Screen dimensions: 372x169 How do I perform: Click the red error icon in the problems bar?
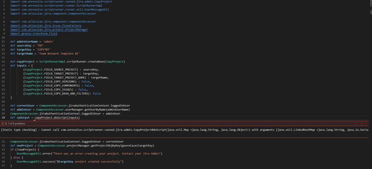click(3, 123)
